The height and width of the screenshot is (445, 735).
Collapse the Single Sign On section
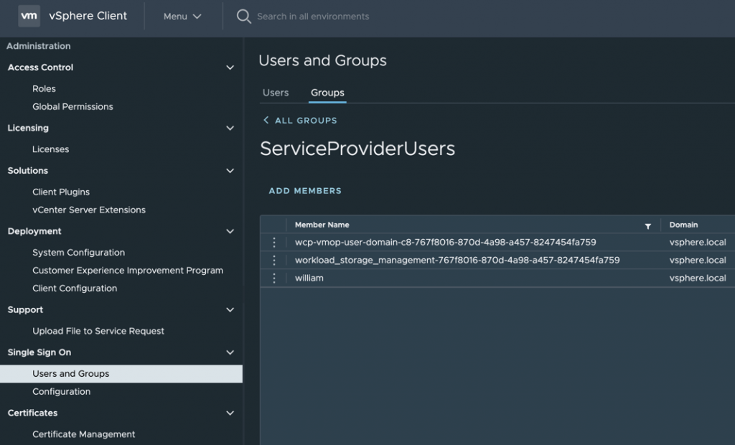tap(230, 353)
